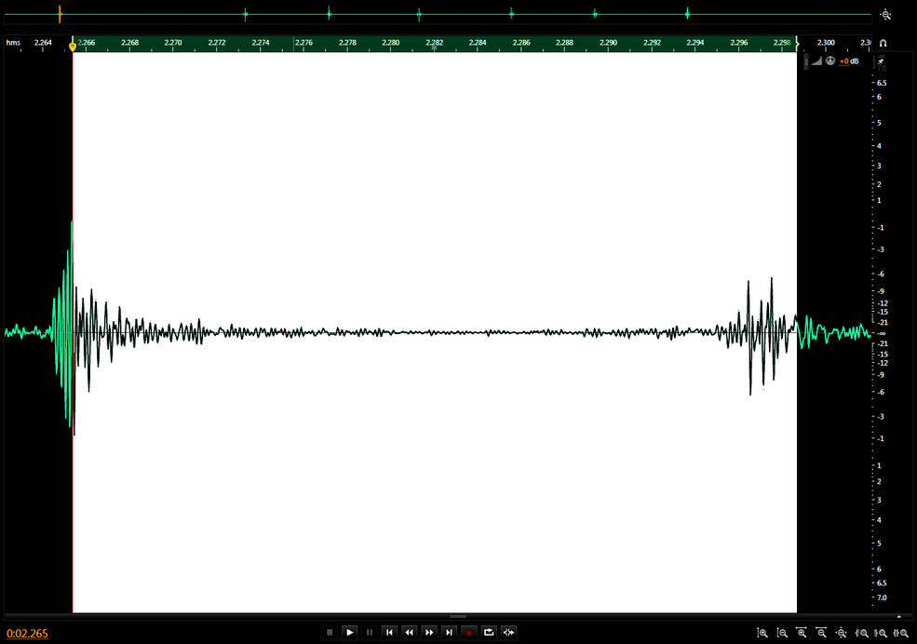Click the Pause button
917x644 pixels.
click(370, 632)
